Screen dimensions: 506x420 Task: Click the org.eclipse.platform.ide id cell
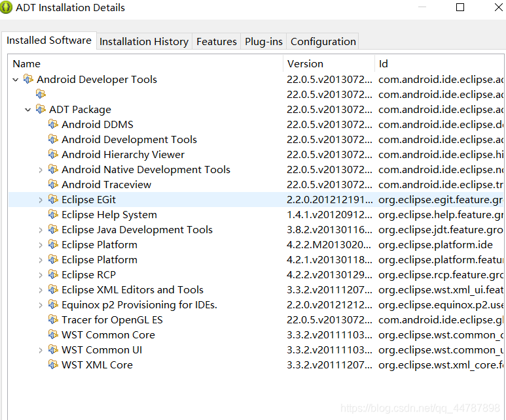click(x=436, y=245)
